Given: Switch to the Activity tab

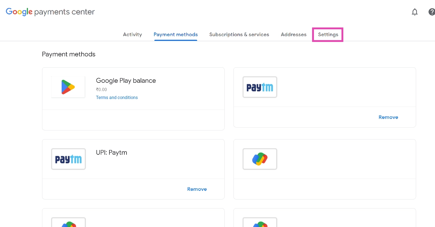Looking at the screenshot, I should pos(132,35).
